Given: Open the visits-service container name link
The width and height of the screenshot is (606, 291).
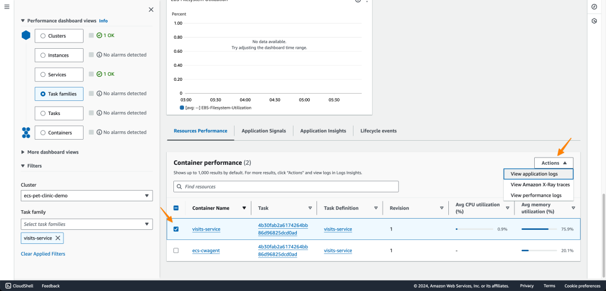Looking at the screenshot, I should click(x=206, y=229).
